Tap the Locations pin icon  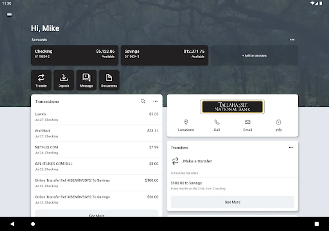pyautogui.click(x=186, y=122)
